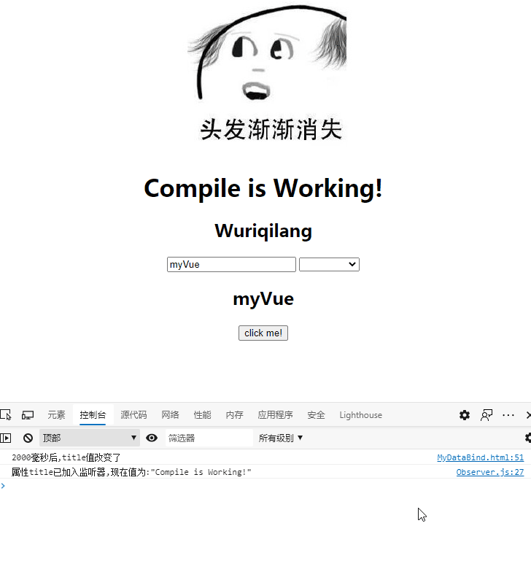Viewport: 531px width, 561px height.
Task: Open the DevTools three-dot more menu
Action: pyautogui.click(x=508, y=415)
